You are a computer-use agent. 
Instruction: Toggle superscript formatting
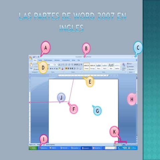point(55,69)
